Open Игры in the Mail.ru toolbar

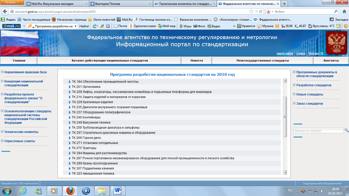click(185, 26)
